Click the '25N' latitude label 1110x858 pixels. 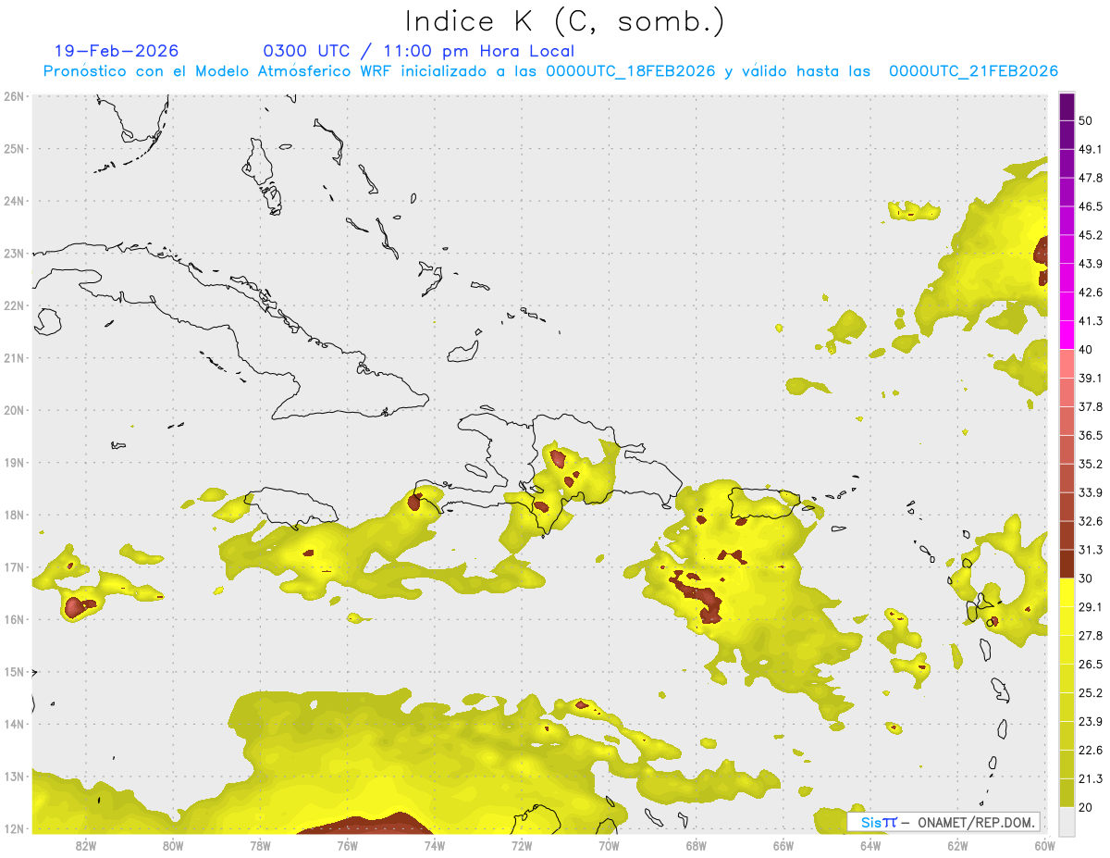[14, 148]
